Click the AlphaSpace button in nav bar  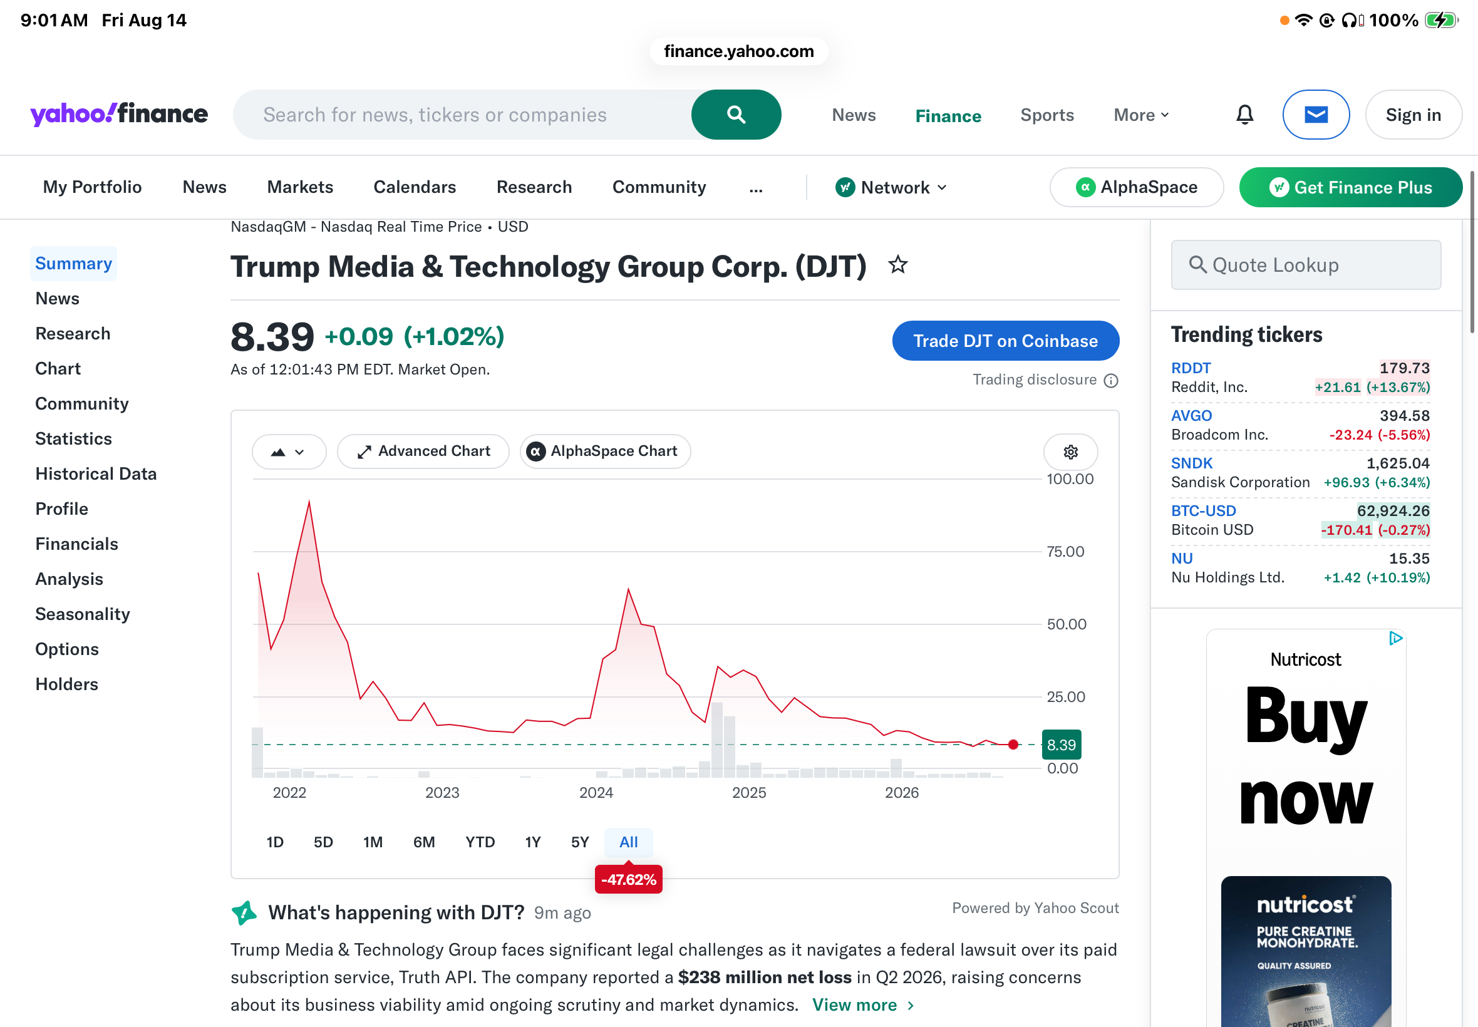tap(1136, 187)
